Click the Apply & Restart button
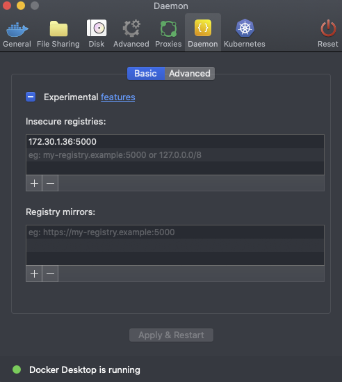This screenshot has width=342, height=382. pyautogui.click(x=171, y=335)
